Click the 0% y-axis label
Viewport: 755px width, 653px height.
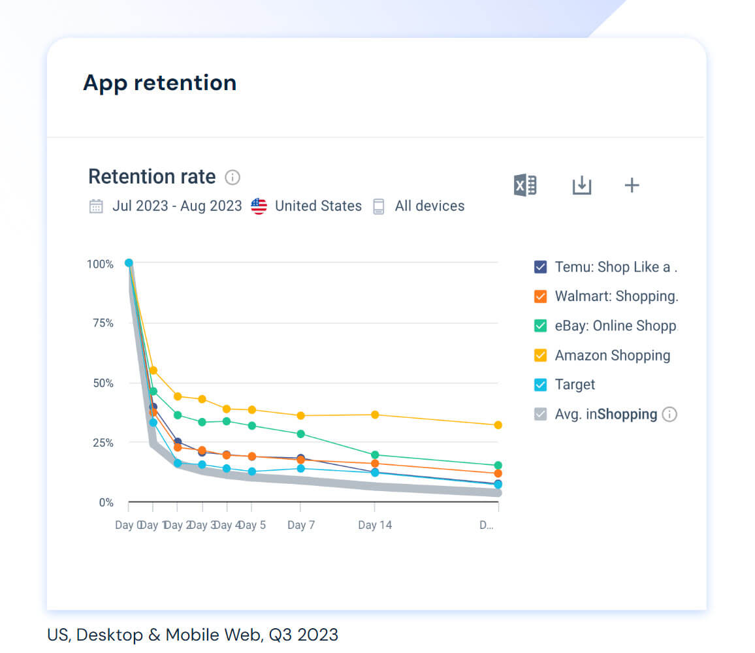[x=106, y=503]
